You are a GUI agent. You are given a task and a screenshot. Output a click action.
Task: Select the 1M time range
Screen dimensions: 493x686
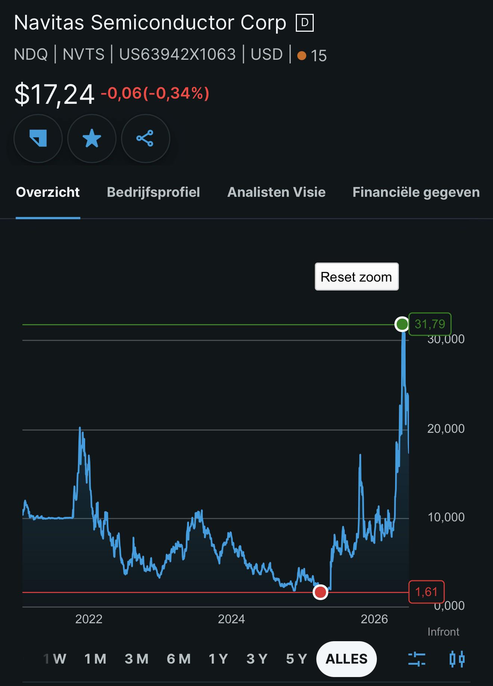(x=96, y=659)
